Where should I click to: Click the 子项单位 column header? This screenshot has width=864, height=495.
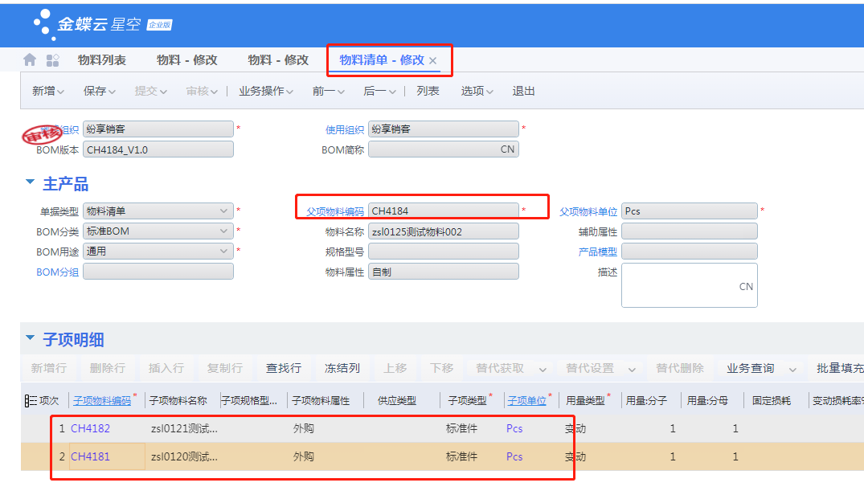[526, 401]
